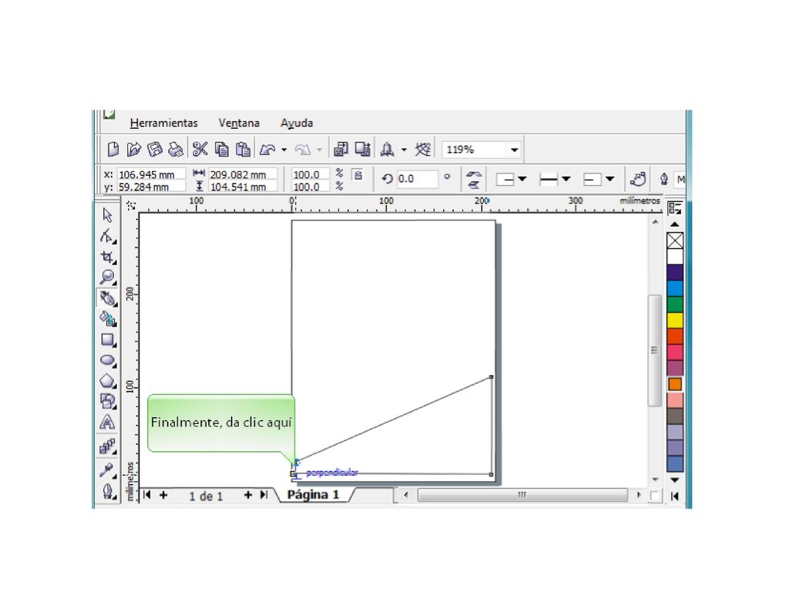Click the width field 209.082 mm
Image resolution: width=789 pixels, height=592 pixels.
243,174
